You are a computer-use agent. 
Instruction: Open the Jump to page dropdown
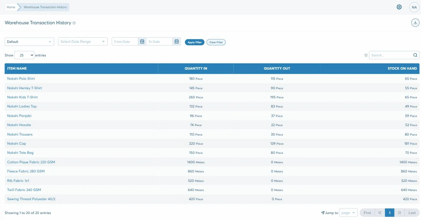[x=348, y=213]
